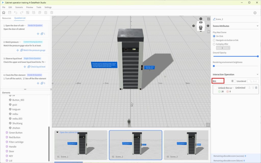Click the 'Watch the pressure gauge' link
Viewport: 261px width, 163px height.
coord(34,50)
